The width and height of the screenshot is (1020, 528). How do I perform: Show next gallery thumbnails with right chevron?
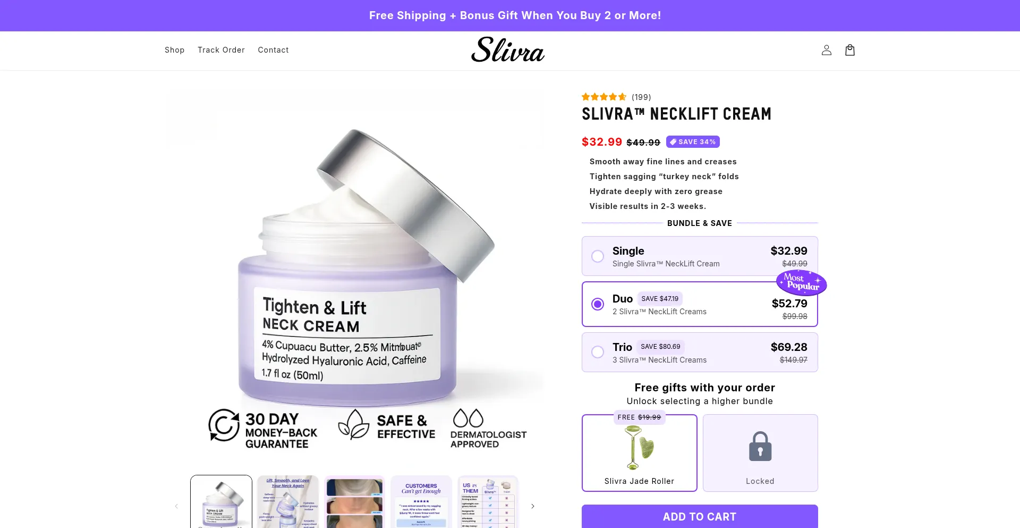click(532, 506)
